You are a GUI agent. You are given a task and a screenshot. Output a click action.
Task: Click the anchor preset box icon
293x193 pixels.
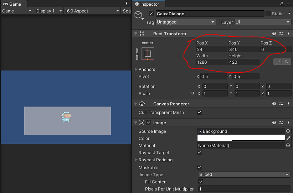[148, 54]
